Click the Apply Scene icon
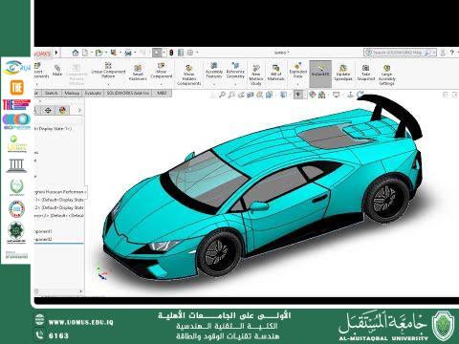The image size is (459, 344). point(321,95)
